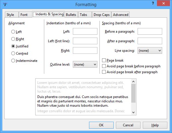The width and height of the screenshot is (172, 133).
Task: Click preview scrollbar up arrow
Action: [133, 82]
